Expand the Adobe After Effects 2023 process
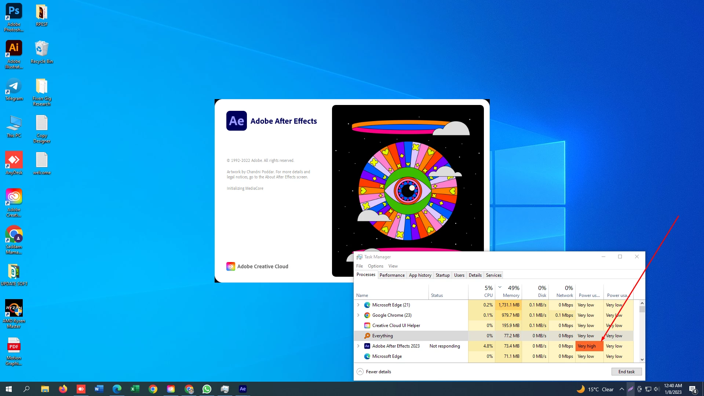Image resolution: width=704 pixels, height=396 pixels. point(358,346)
